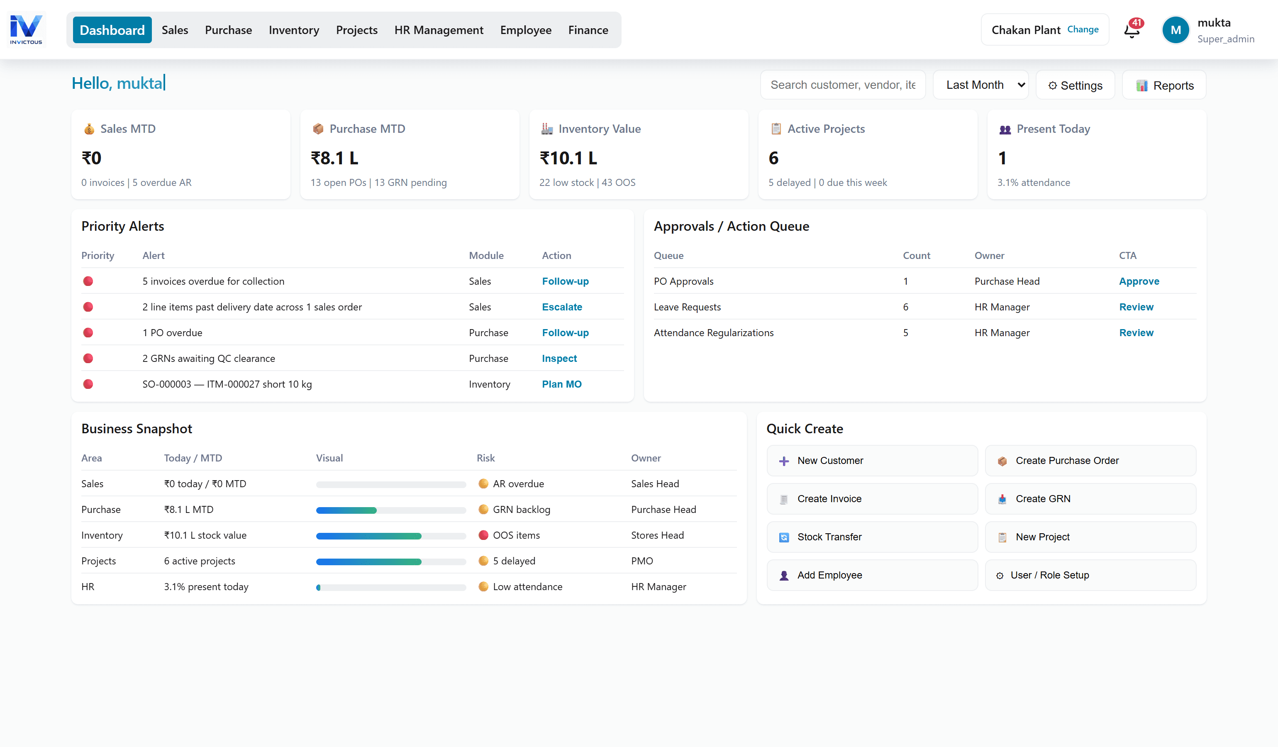Open the Settings button

[1075, 85]
